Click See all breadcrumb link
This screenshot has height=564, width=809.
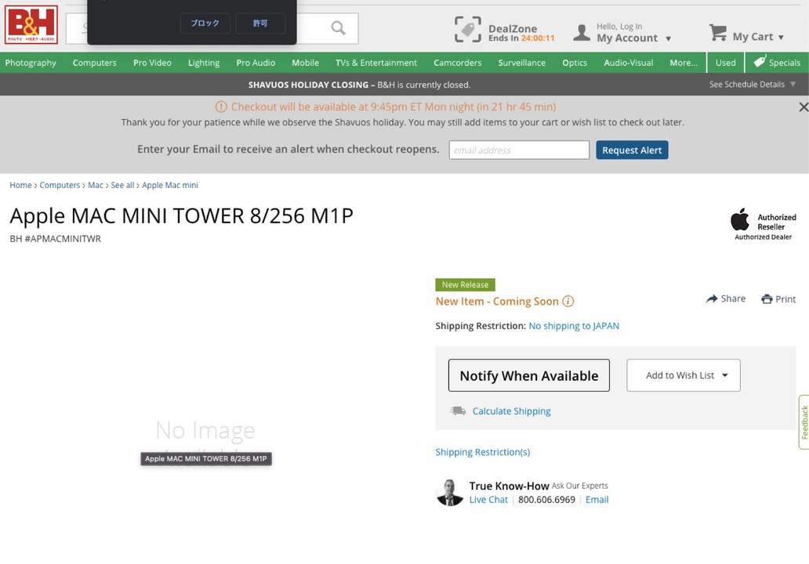(x=122, y=185)
